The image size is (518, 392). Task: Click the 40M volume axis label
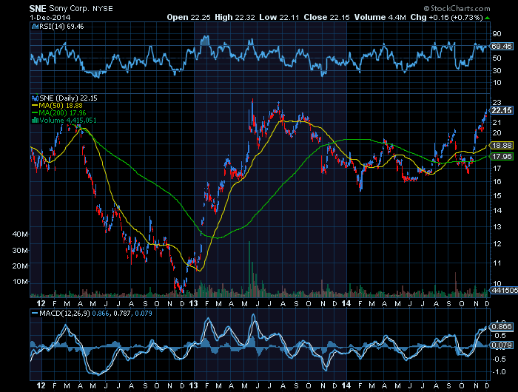[20, 234]
